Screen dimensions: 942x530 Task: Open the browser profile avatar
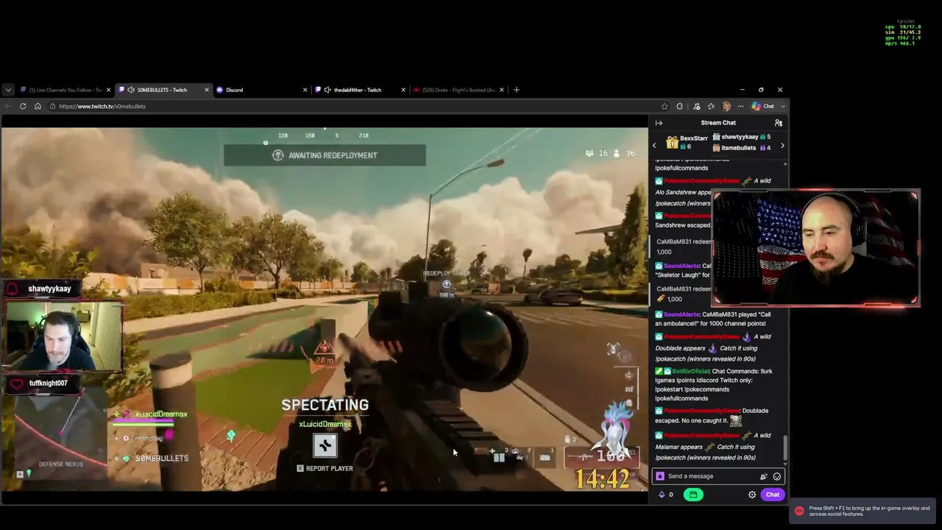click(726, 106)
